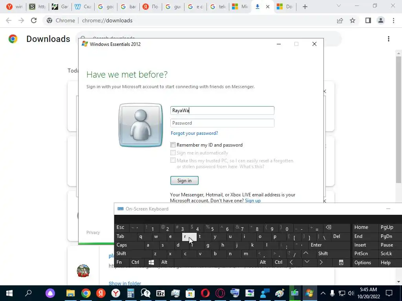Toggle the left Shift key on keyboard

(x=133, y=254)
